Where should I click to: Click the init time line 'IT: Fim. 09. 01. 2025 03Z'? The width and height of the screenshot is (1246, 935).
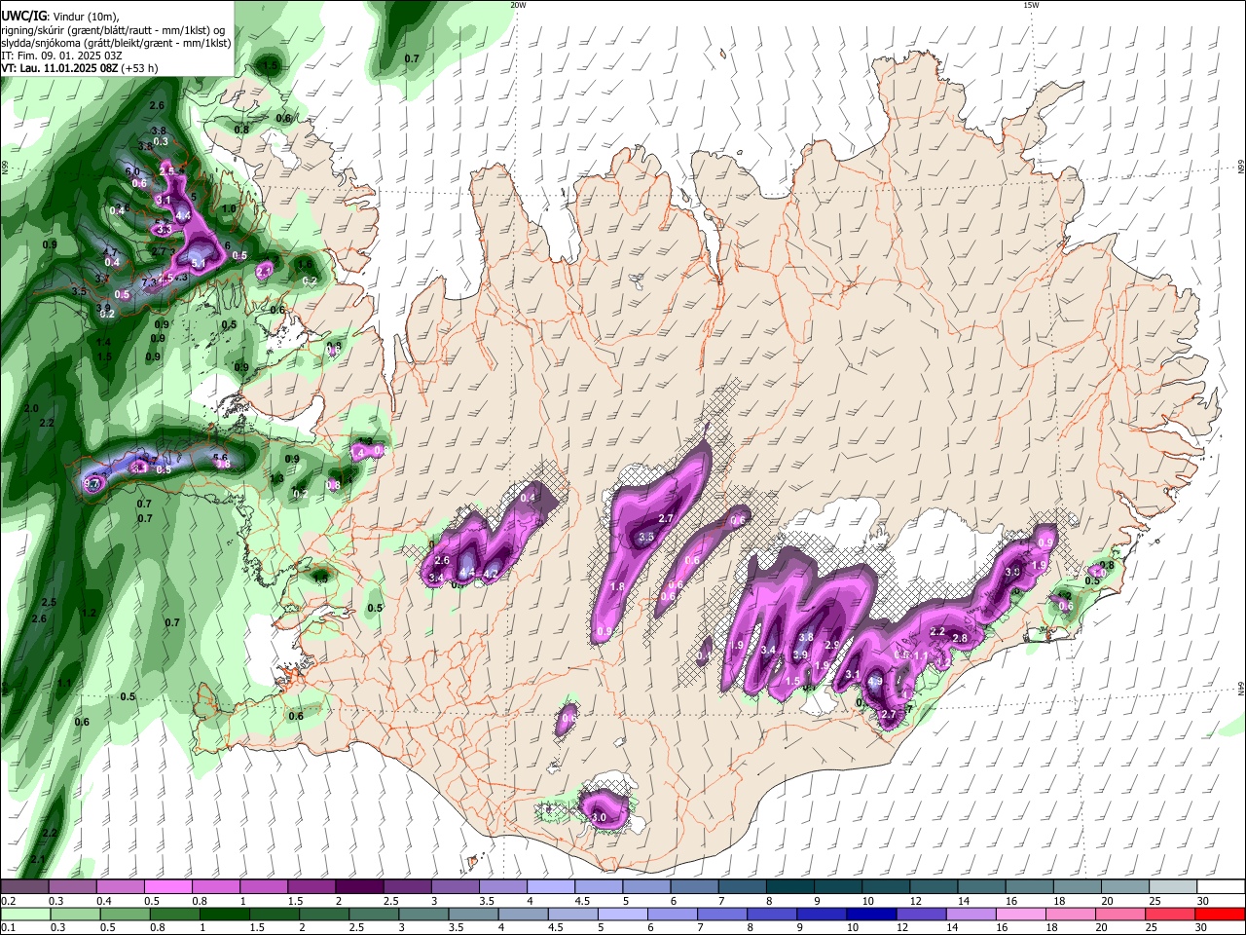(61, 56)
